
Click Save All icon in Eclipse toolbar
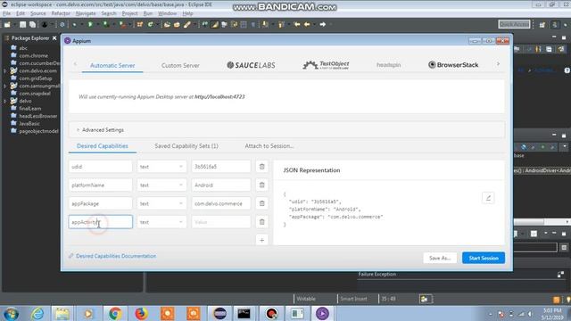coord(32,24)
